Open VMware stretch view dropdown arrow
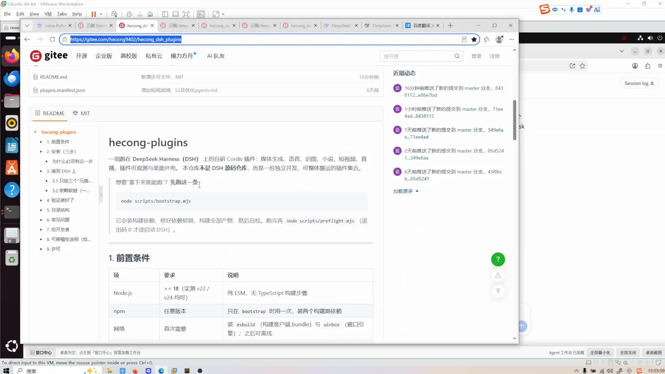 [223, 14]
